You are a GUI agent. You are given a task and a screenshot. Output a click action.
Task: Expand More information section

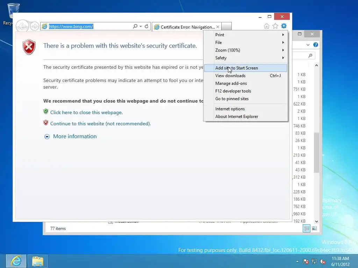[x=71, y=136]
